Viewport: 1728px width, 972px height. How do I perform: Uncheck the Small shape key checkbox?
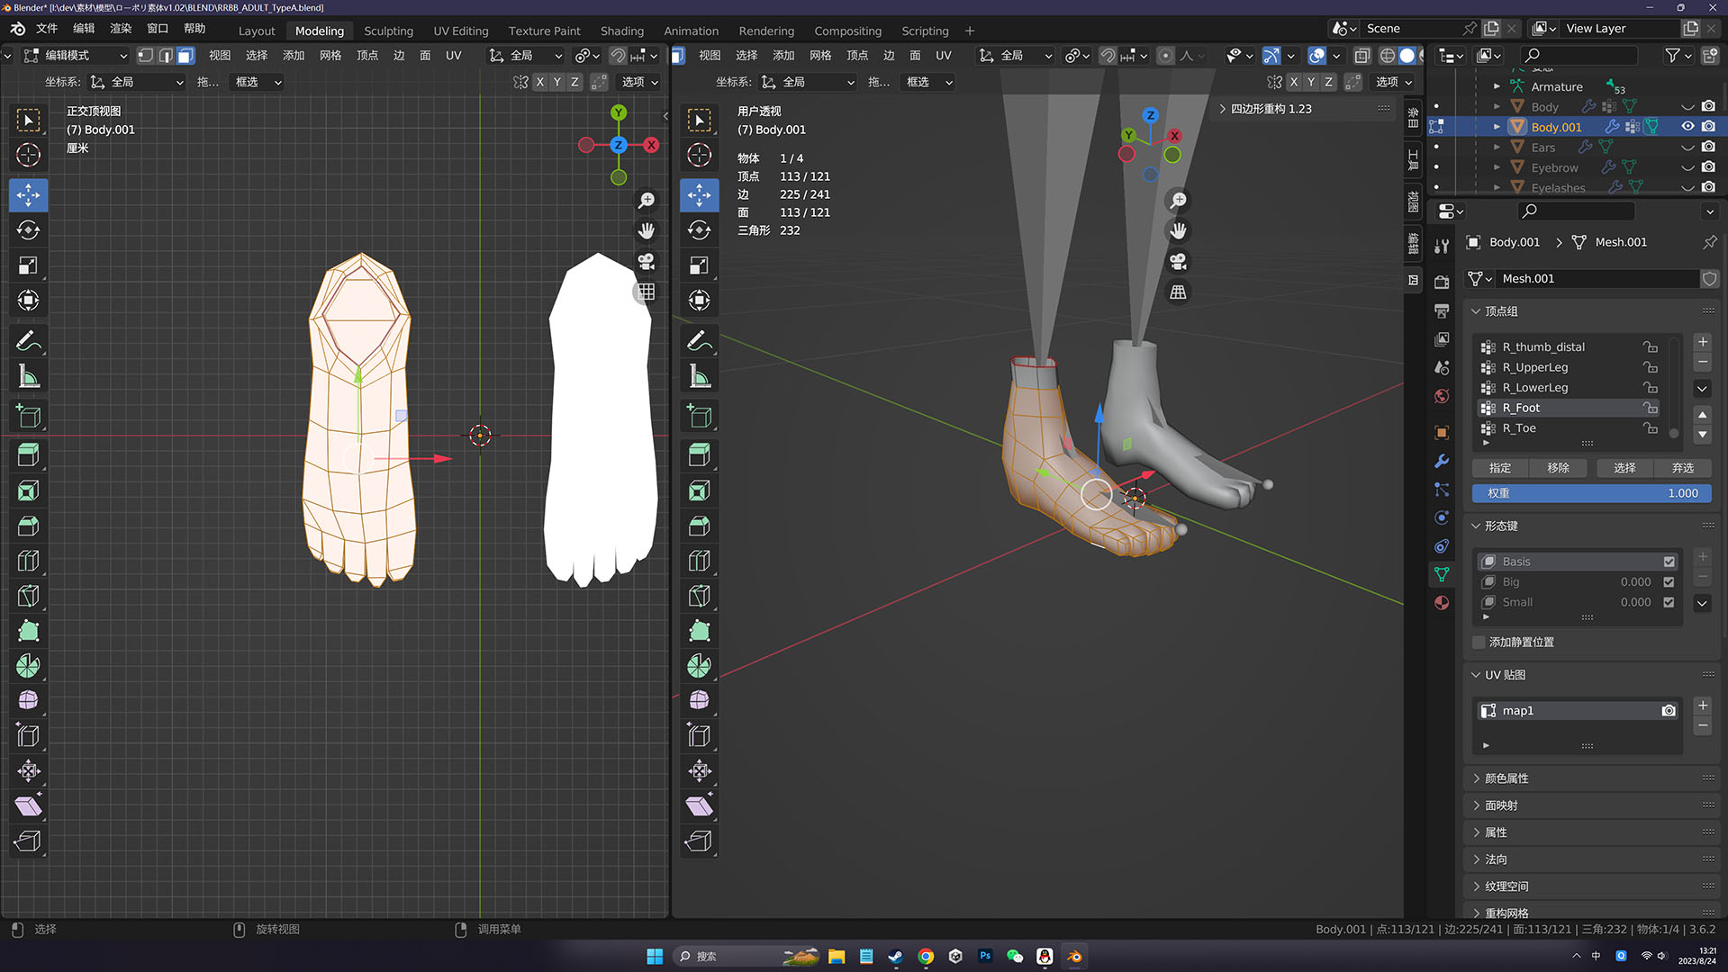(1669, 602)
